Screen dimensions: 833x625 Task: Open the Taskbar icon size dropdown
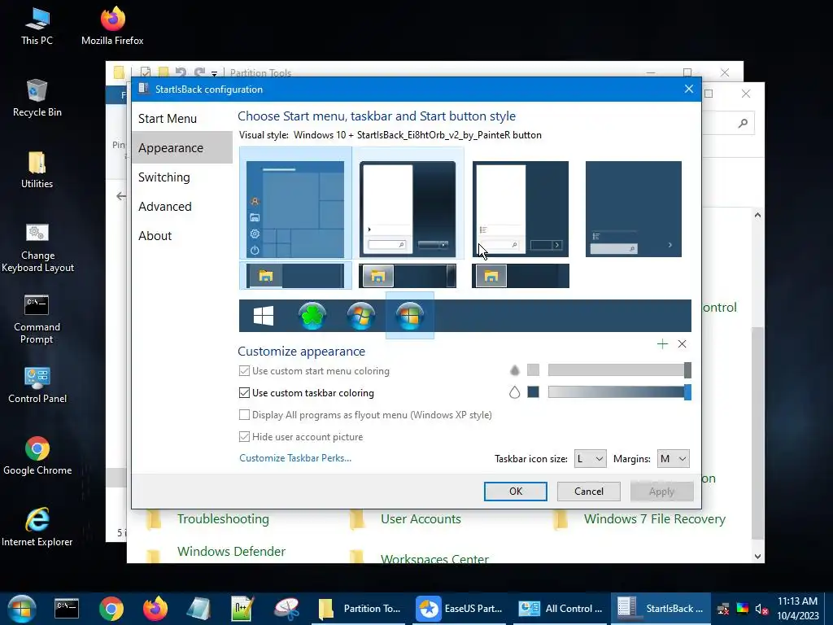[591, 459]
